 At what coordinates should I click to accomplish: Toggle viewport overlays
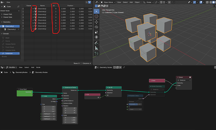click(x=201, y=2)
